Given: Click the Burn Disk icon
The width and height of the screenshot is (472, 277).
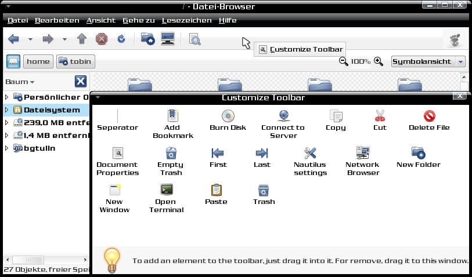Looking at the screenshot, I should coord(228,116).
